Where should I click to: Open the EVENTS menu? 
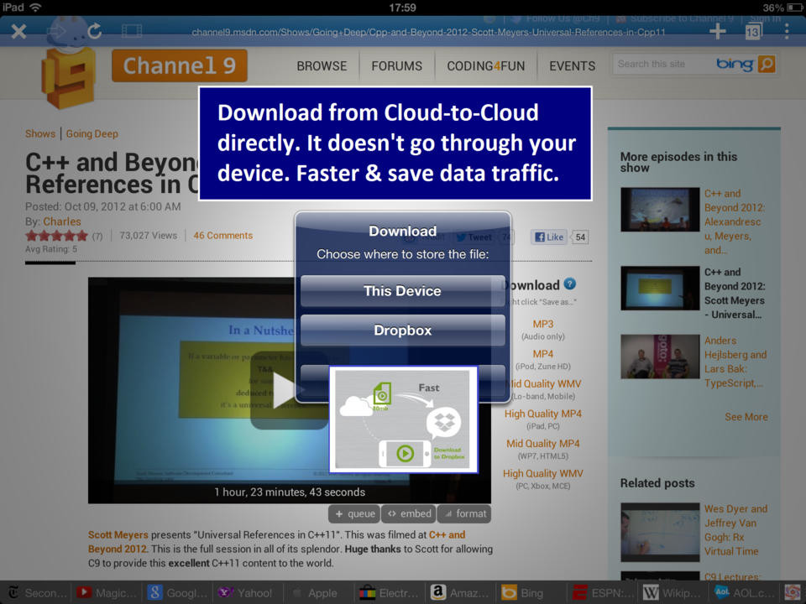[x=572, y=66]
